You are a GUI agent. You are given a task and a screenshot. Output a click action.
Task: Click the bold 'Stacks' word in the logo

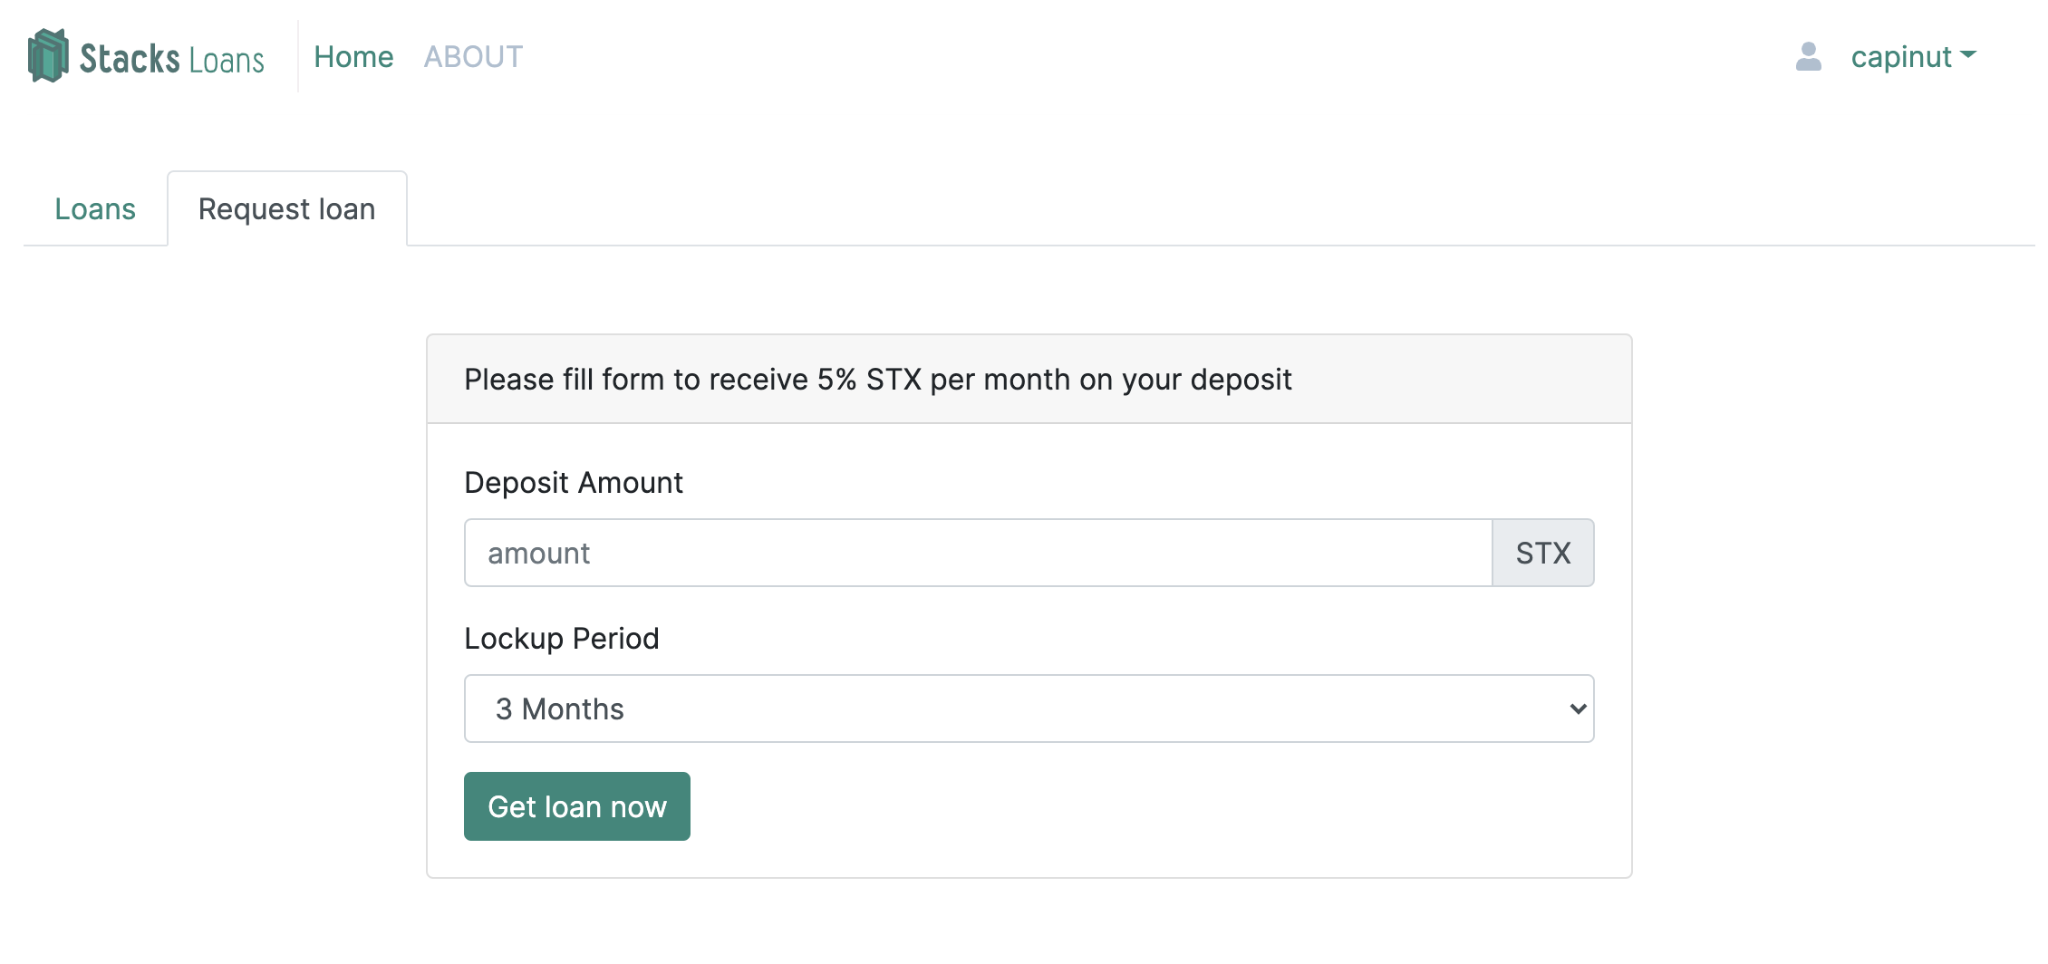pos(130,59)
